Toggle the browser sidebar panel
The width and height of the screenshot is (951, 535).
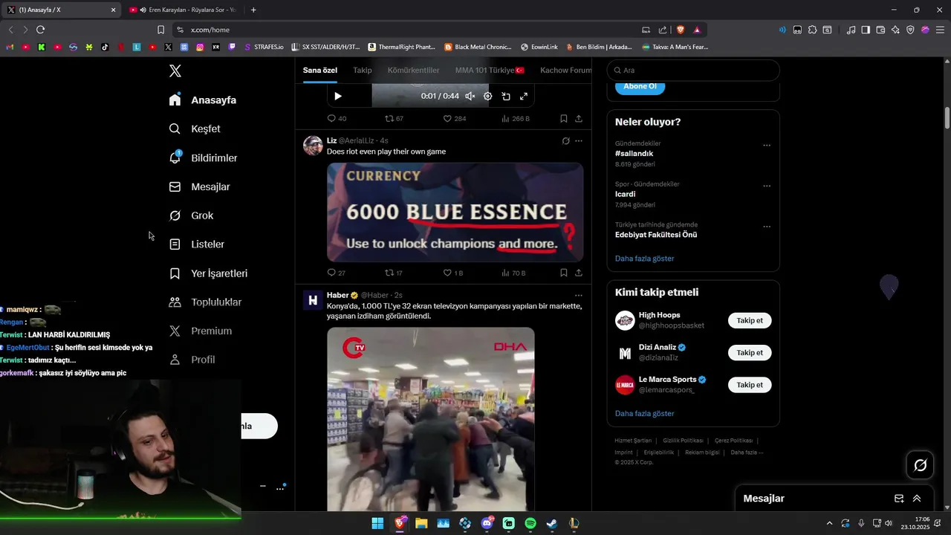[x=866, y=30]
